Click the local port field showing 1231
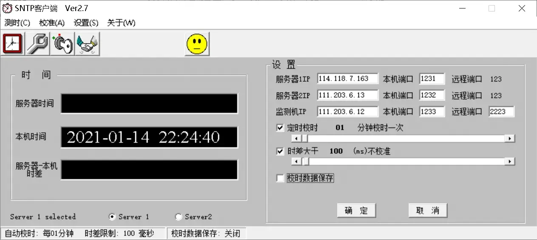537x240 pixels. coord(432,79)
